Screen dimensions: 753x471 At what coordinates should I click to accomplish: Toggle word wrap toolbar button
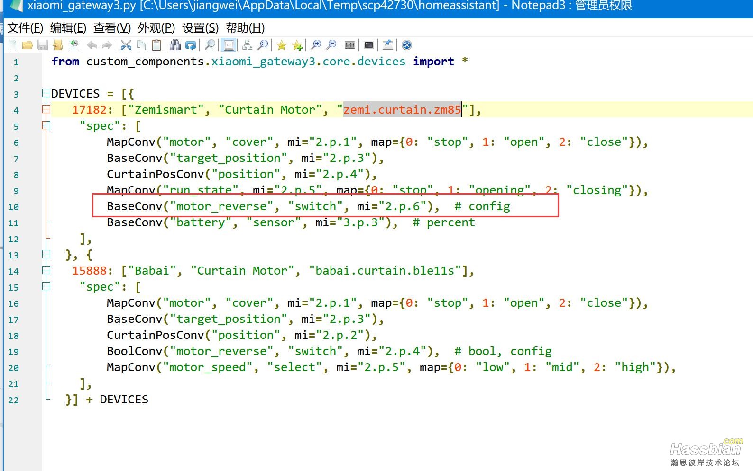click(229, 45)
